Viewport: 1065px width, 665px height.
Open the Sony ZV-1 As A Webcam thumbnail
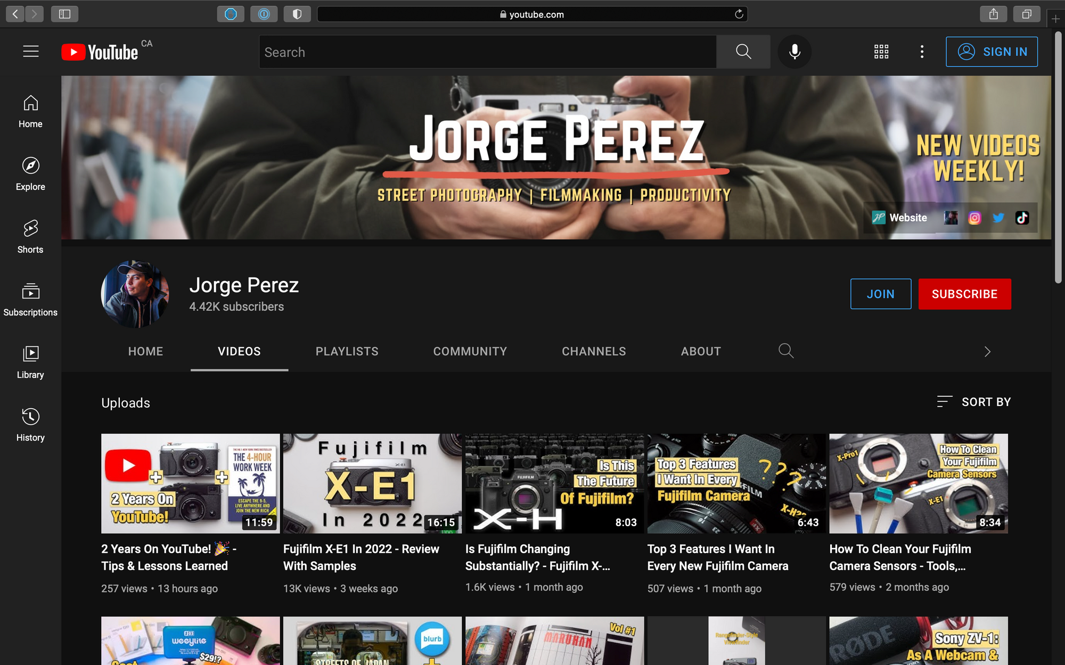point(919,641)
